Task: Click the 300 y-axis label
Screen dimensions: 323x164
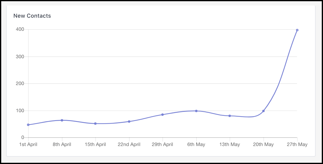Action: point(20,57)
